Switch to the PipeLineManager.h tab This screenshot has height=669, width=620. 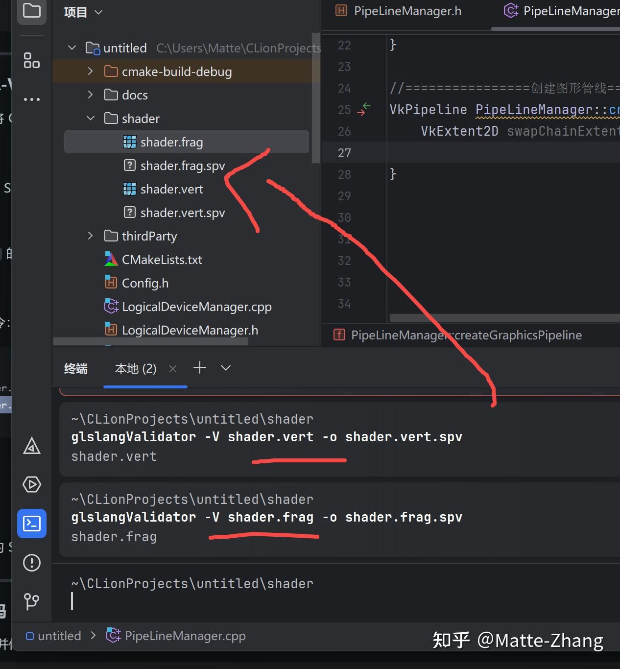pos(406,11)
